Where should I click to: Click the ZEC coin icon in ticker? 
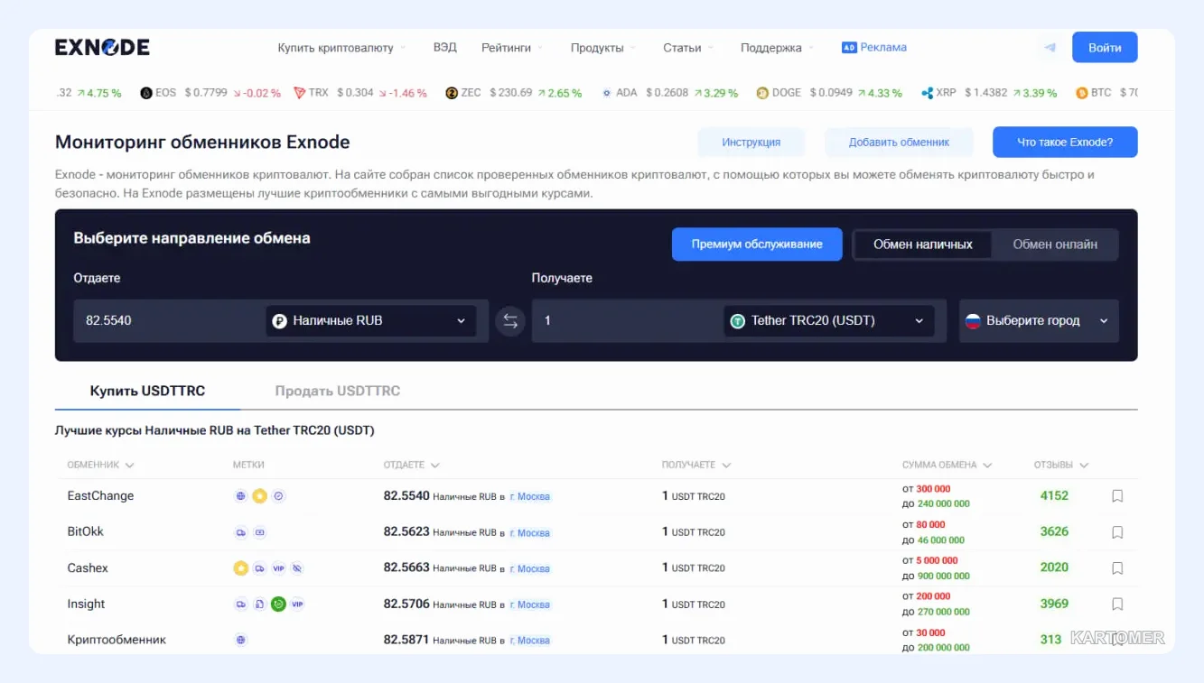tap(452, 93)
